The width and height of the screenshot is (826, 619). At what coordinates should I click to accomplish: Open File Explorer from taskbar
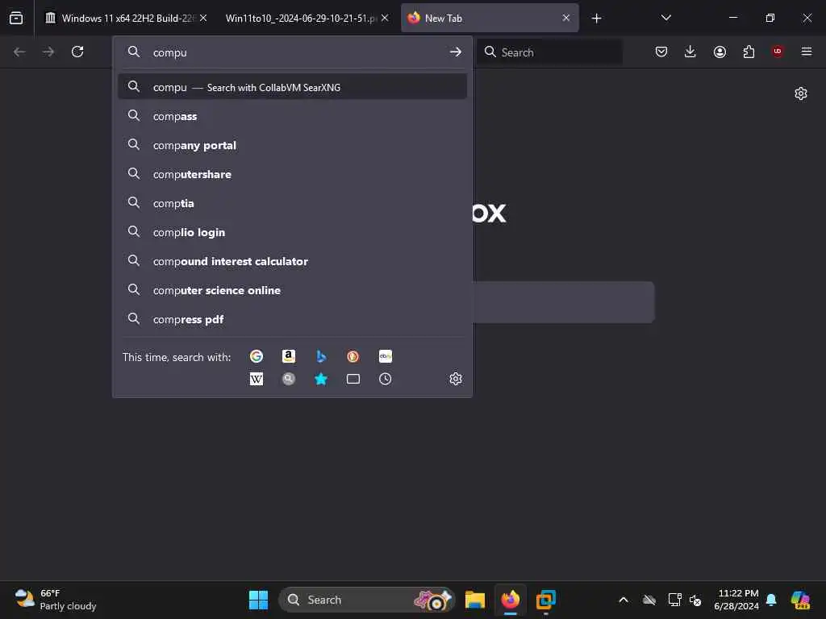pyautogui.click(x=474, y=600)
